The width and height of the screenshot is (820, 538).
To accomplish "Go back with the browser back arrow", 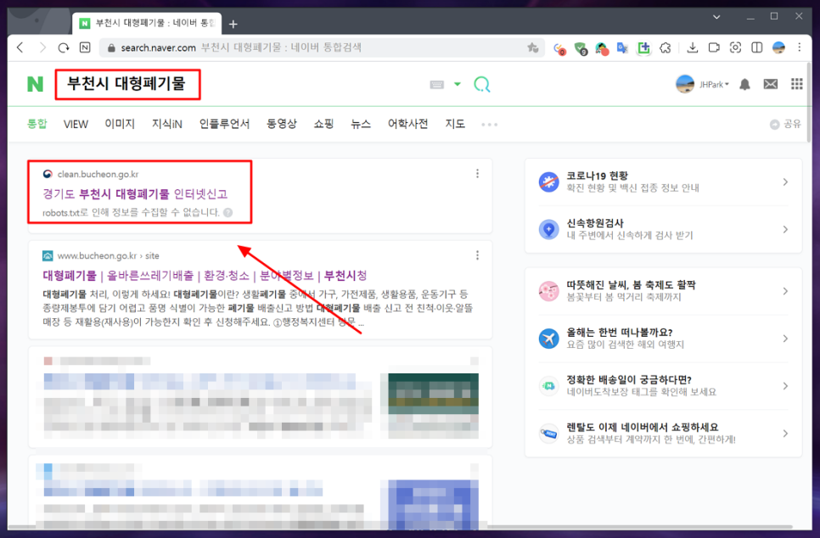I will tap(20, 48).
